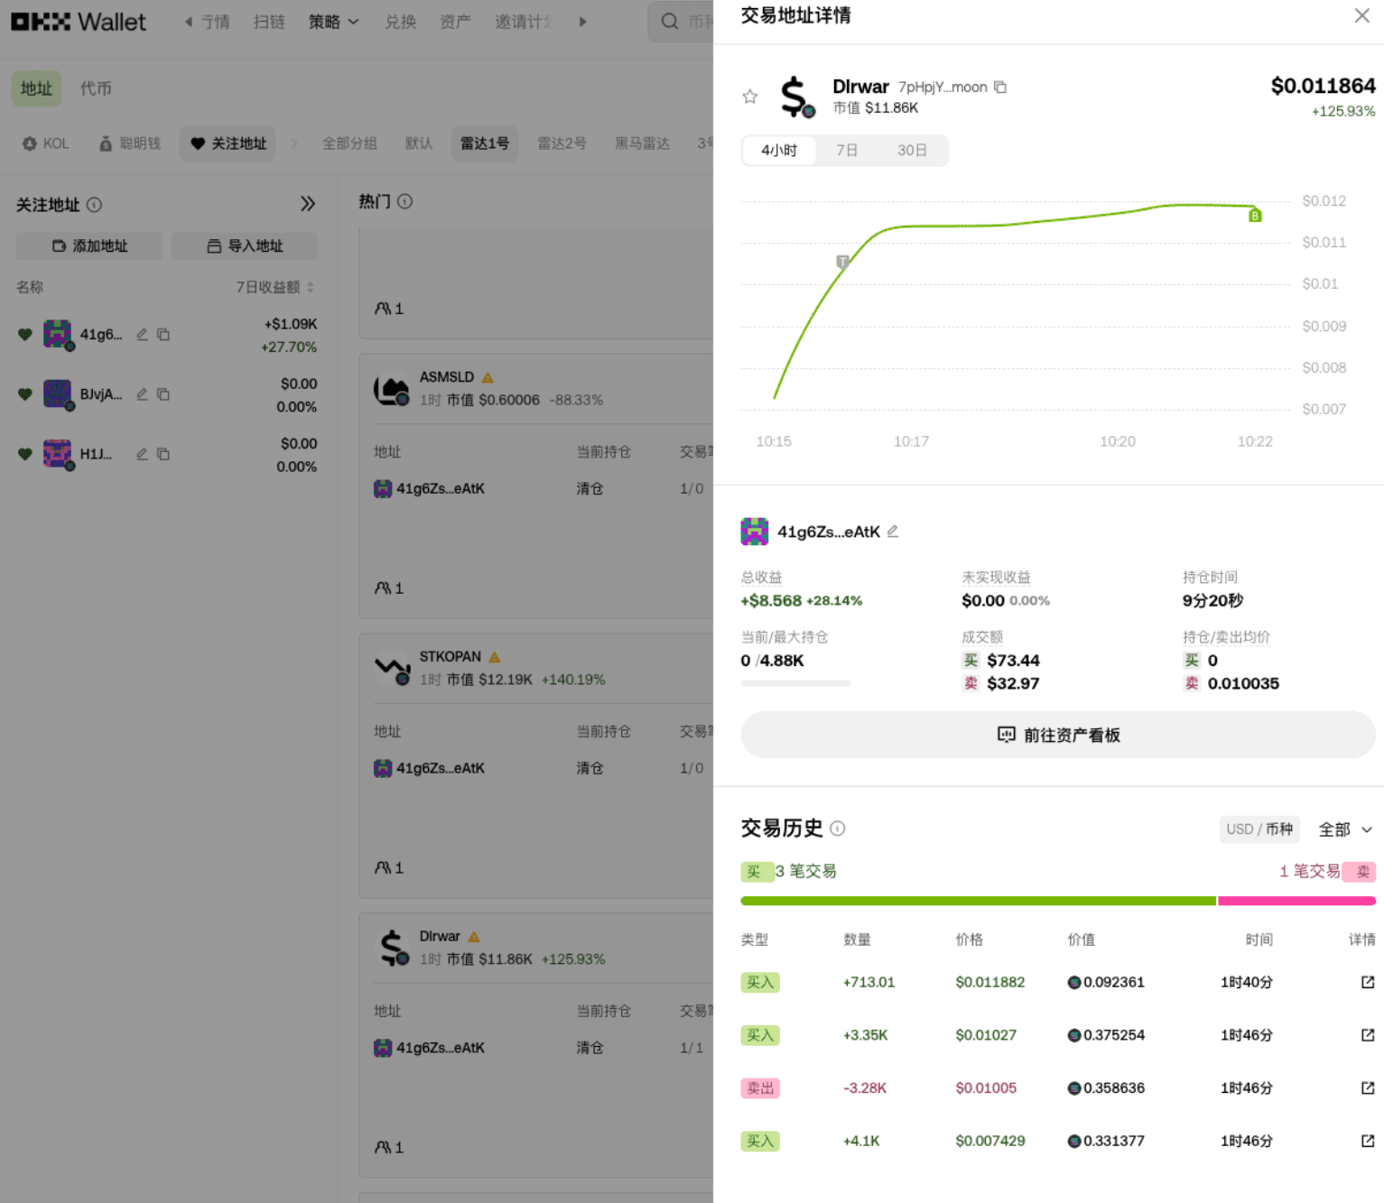Copy the BJvjA address in watchlist
The image size is (1384, 1203).
(163, 394)
